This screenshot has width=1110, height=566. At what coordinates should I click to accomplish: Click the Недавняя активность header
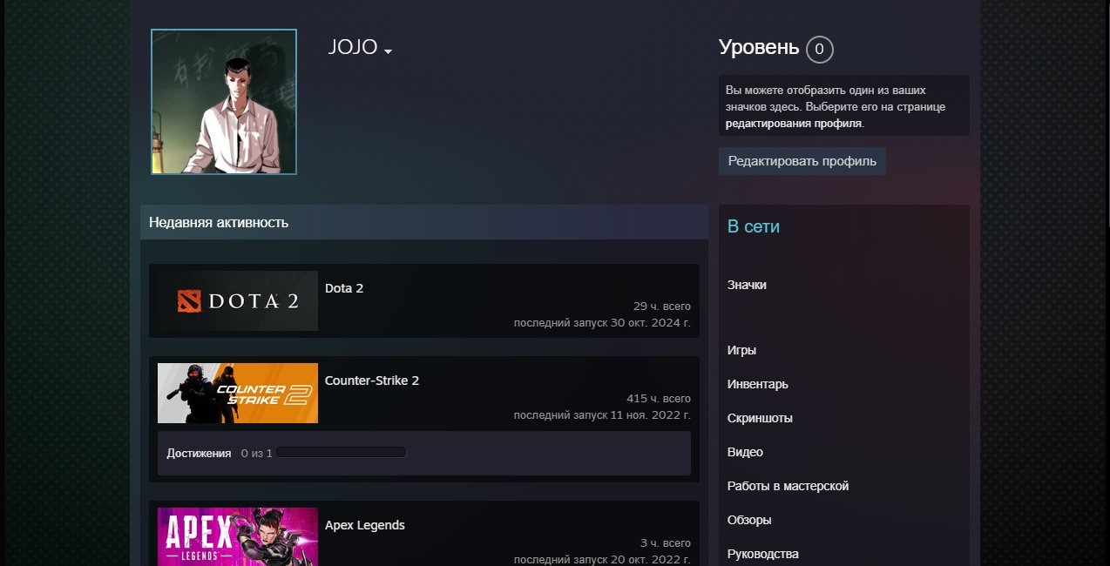click(x=424, y=222)
